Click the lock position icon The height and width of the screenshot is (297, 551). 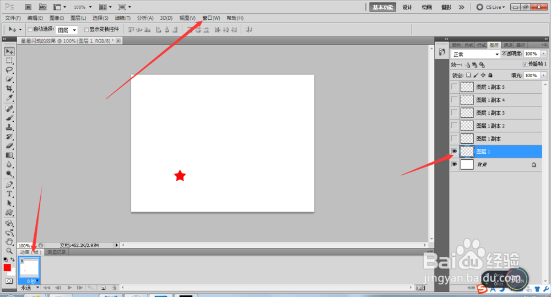coord(483,75)
